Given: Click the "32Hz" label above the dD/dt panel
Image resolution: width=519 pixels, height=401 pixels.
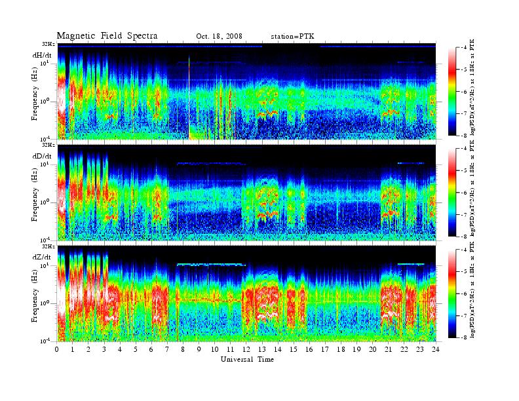Looking at the screenshot, I should point(48,145).
